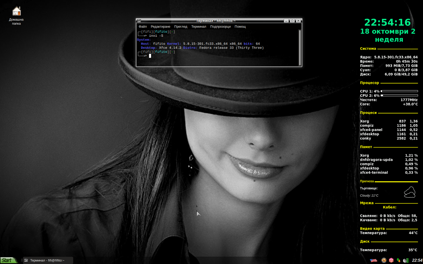This screenshot has height=264, width=423.
Task: Click the volume speaker tray icon
Action: click(406, 260)
